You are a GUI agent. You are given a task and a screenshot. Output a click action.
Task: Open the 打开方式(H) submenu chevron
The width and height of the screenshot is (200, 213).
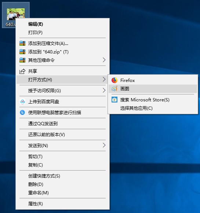tap(104, 79)
